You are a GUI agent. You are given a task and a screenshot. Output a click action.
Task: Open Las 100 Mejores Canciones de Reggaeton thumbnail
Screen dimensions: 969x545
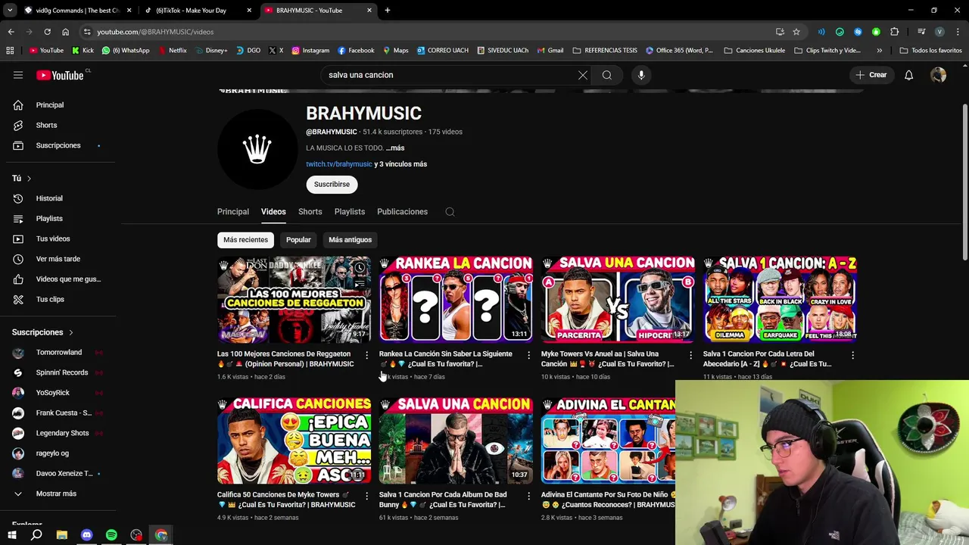click(294, 299)
